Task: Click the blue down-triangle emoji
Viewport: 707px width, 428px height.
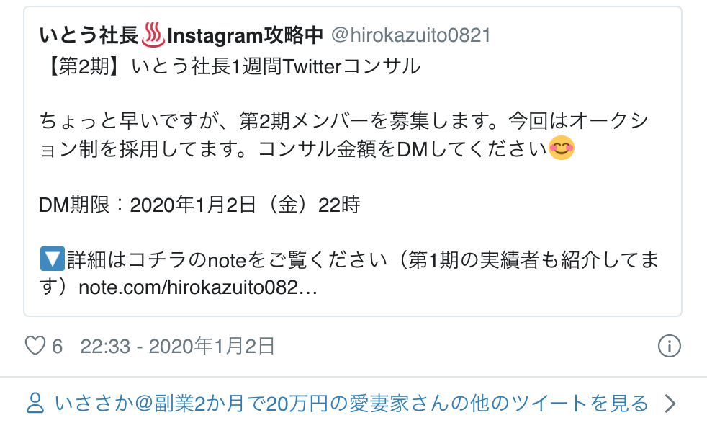Action: pos(53,259)
